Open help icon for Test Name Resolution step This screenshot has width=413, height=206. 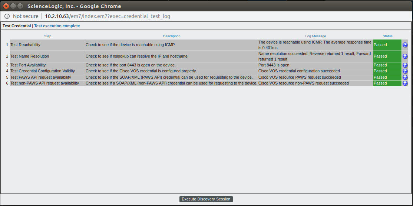click(405, 56)
